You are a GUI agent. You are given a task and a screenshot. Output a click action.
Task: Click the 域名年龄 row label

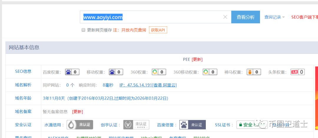pos(23,98)
